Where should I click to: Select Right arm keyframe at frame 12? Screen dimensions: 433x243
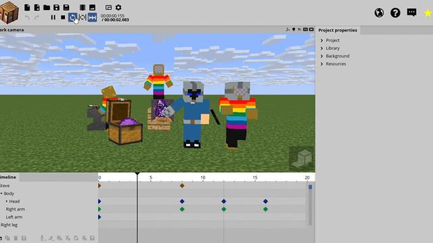tap(224, 209)
